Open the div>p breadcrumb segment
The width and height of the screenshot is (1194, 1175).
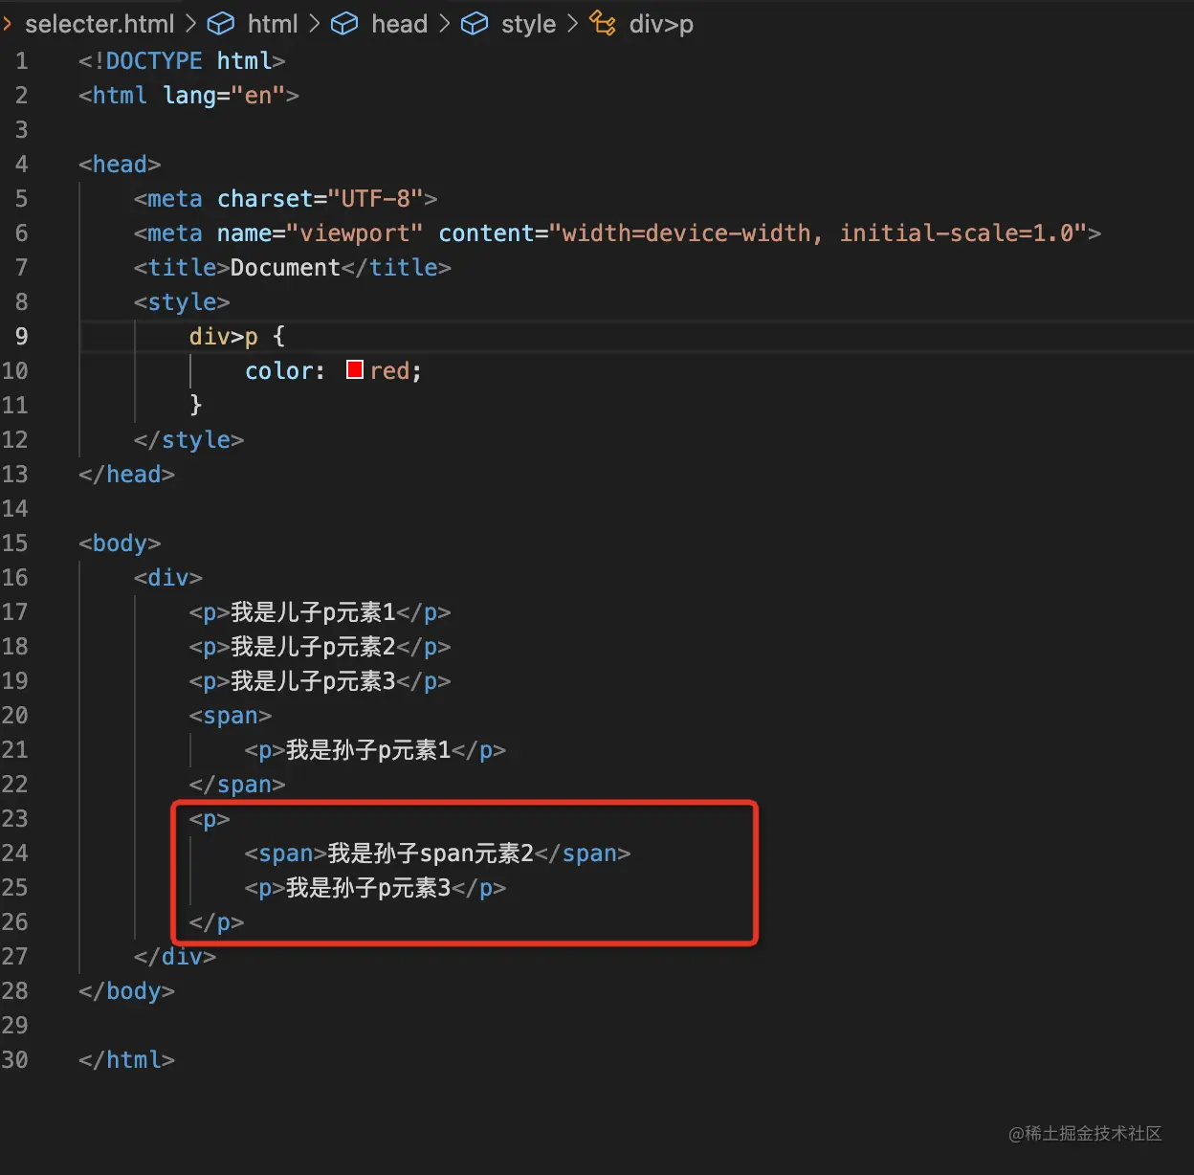click(x=661, y=24)
